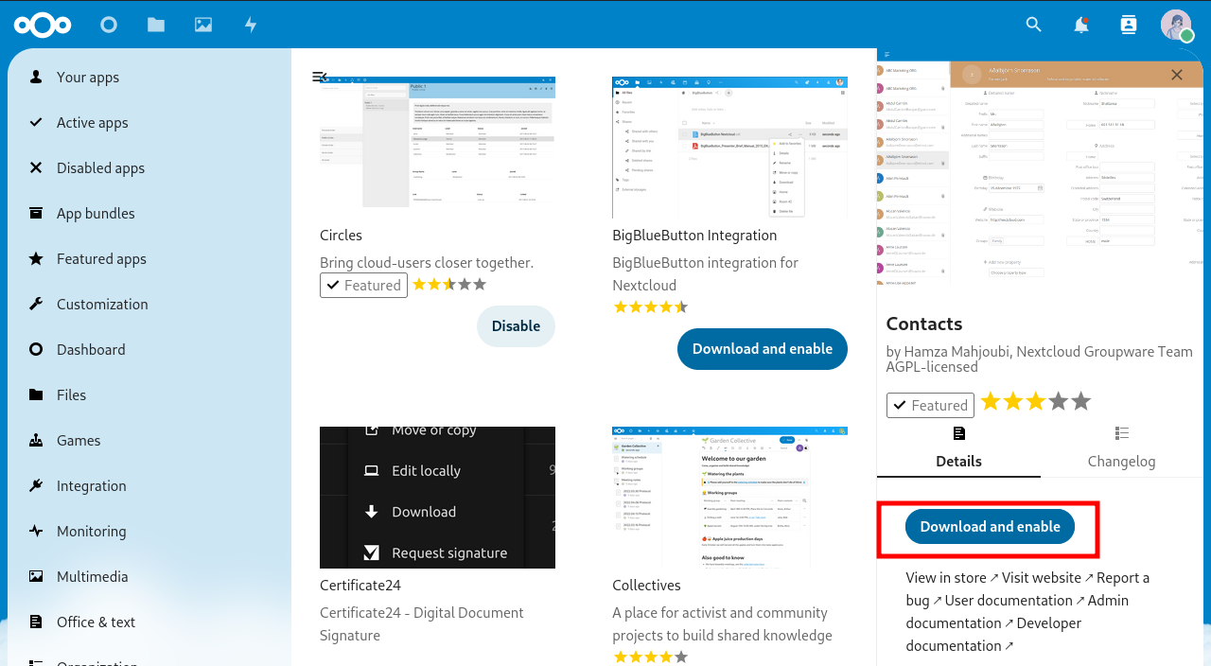Click the Contacts star rating
The height and width of the screenshot is (666, 1211).
pos(1036,402)
